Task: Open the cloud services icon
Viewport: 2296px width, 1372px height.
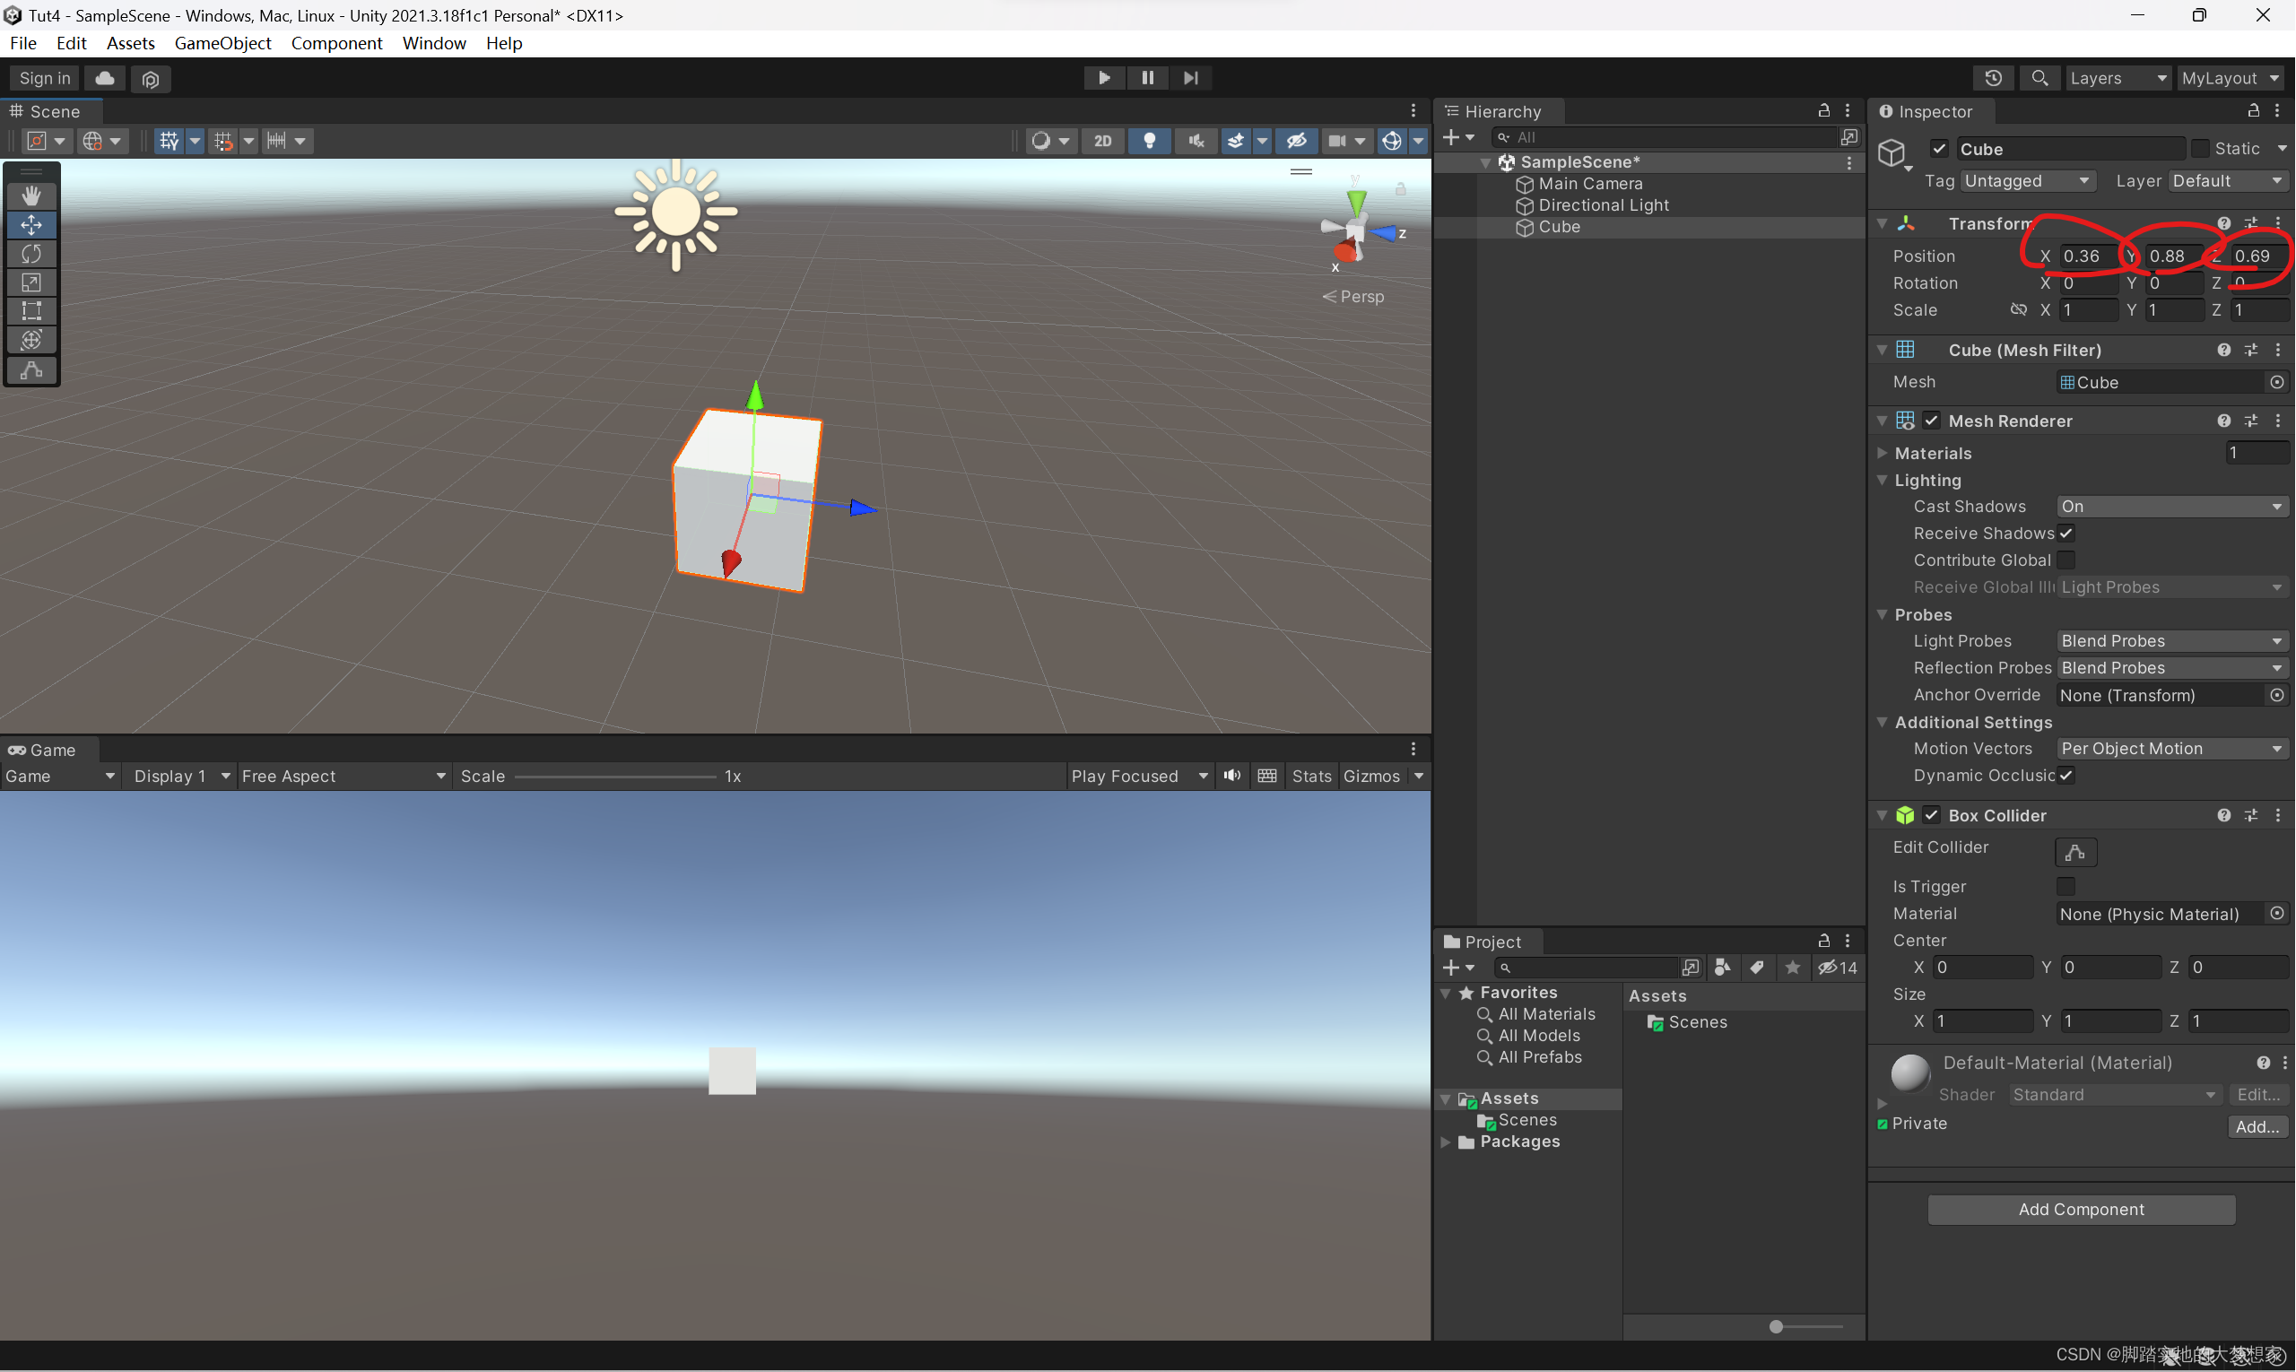Action: point(105,79)
